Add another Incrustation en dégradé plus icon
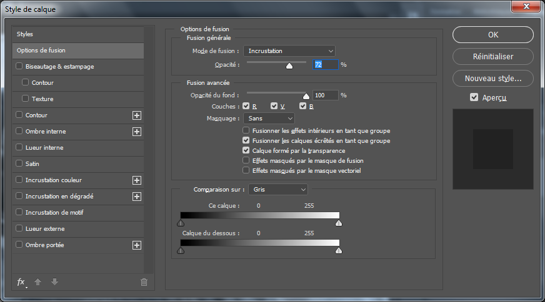545x302 pixels. point(137,197)
